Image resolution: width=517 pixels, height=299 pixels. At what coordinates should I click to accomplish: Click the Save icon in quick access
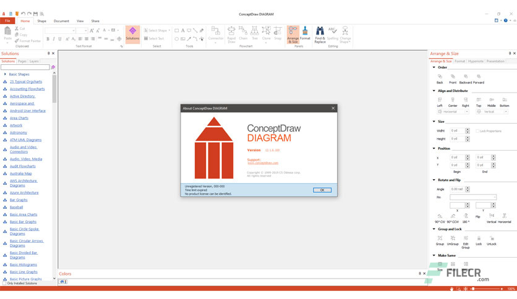click(x=36, y=14)
